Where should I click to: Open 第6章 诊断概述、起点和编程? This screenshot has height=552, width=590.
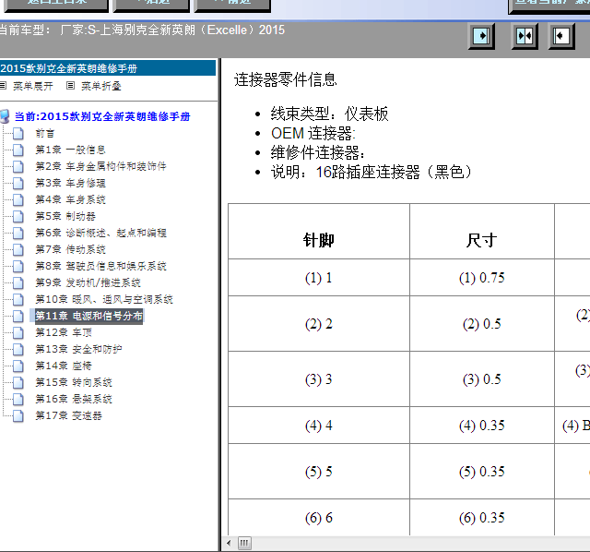[100, 233]
